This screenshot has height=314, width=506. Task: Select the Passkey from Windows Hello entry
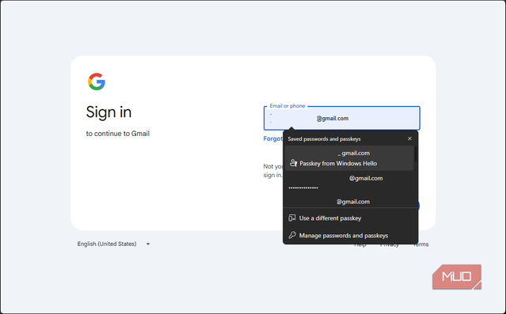(x=349, y=158)
